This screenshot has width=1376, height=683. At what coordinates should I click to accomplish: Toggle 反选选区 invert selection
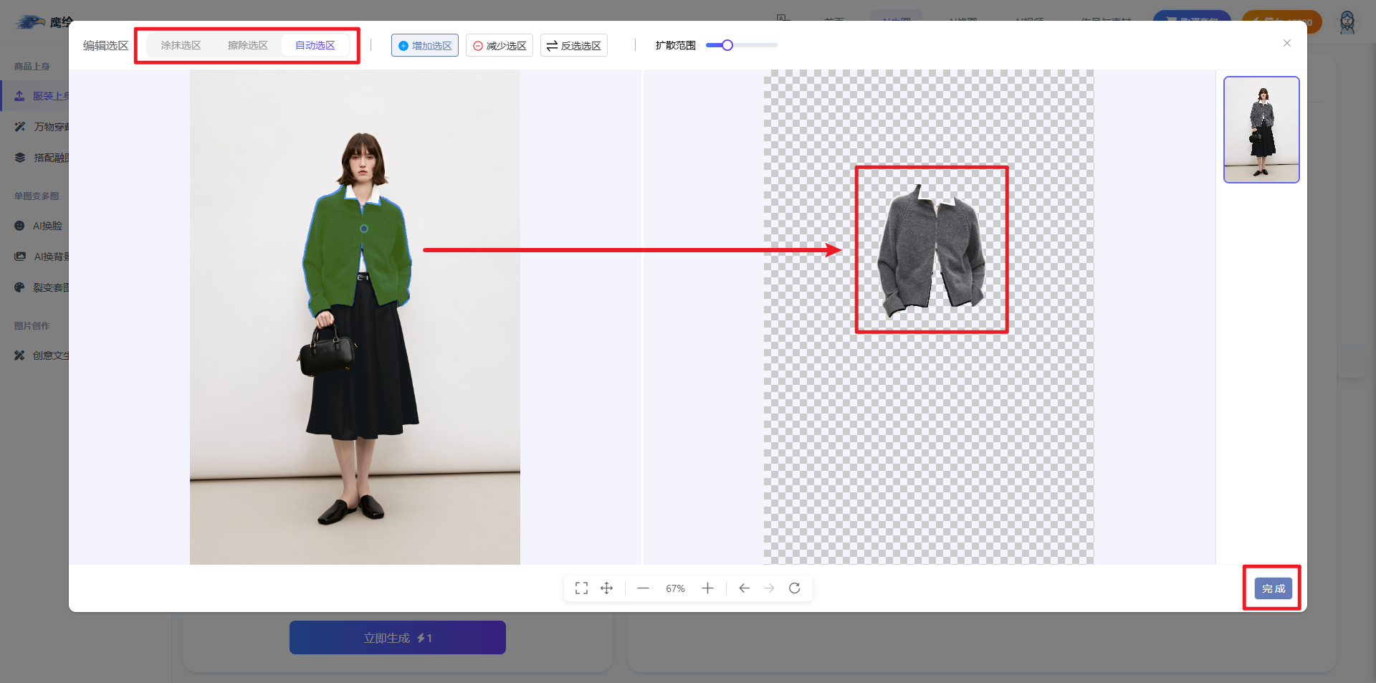point(574,46)
